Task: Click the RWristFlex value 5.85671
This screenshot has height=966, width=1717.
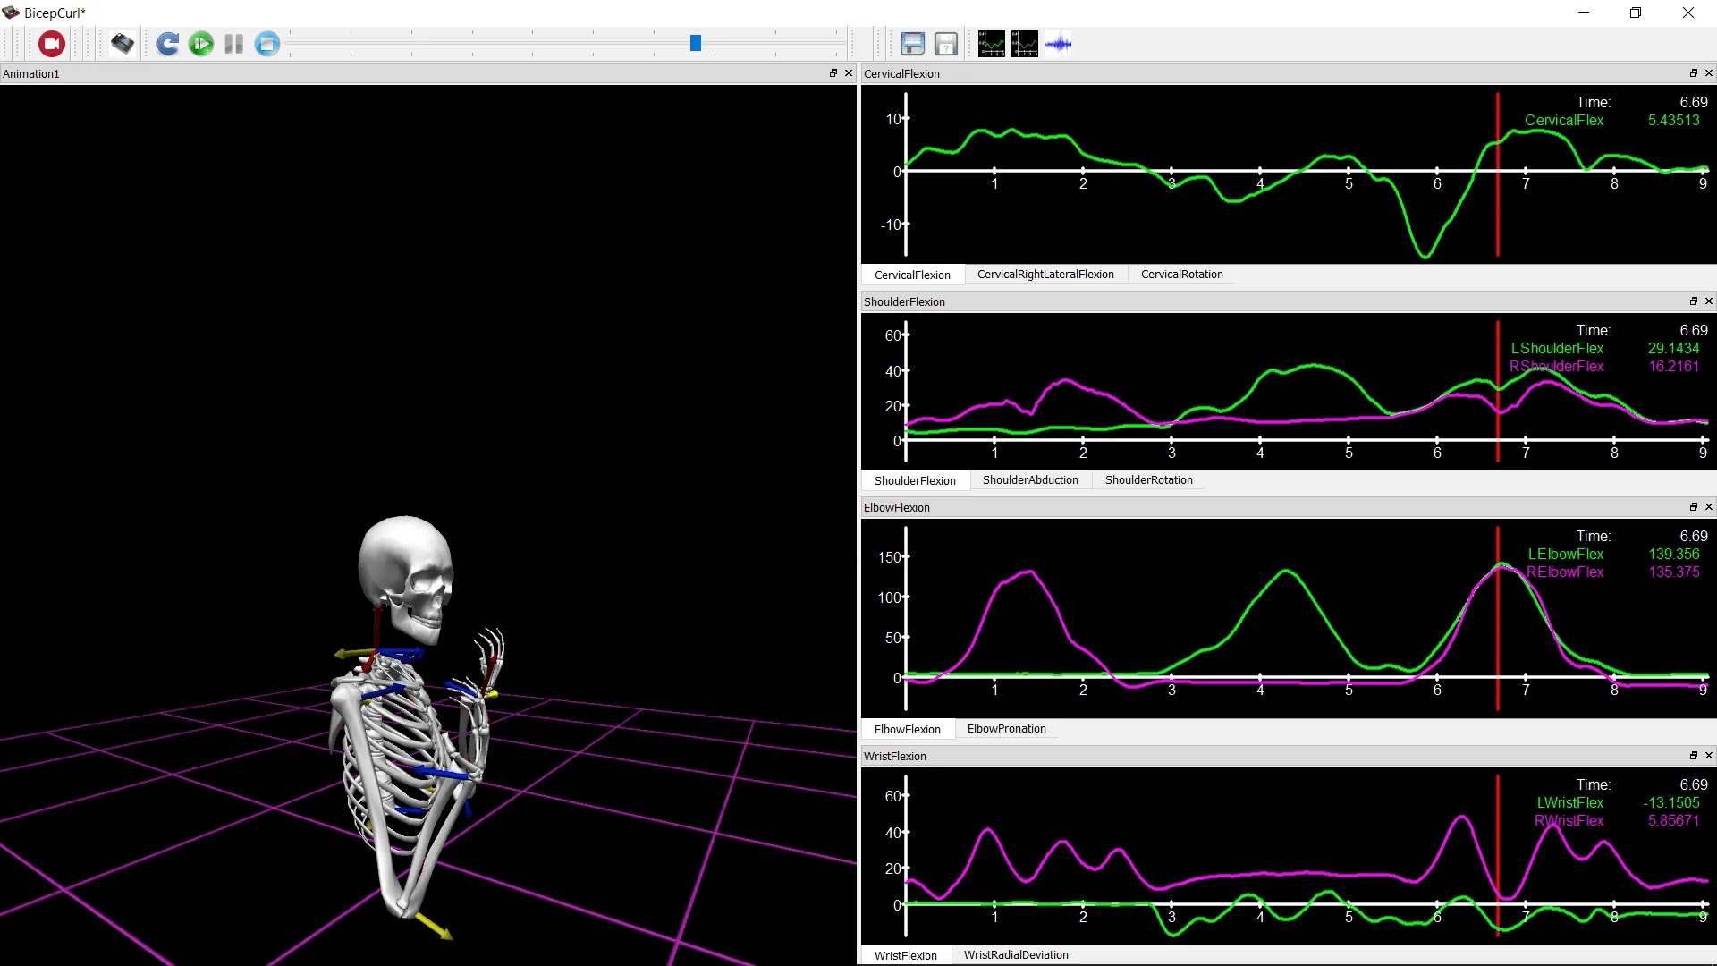Action: (x=1673, y=820)
